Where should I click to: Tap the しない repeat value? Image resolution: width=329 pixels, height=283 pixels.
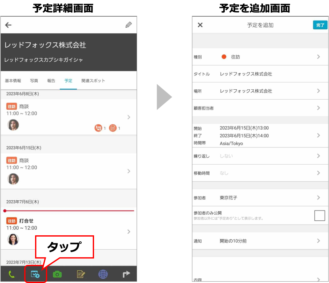[x=226, y=156]
